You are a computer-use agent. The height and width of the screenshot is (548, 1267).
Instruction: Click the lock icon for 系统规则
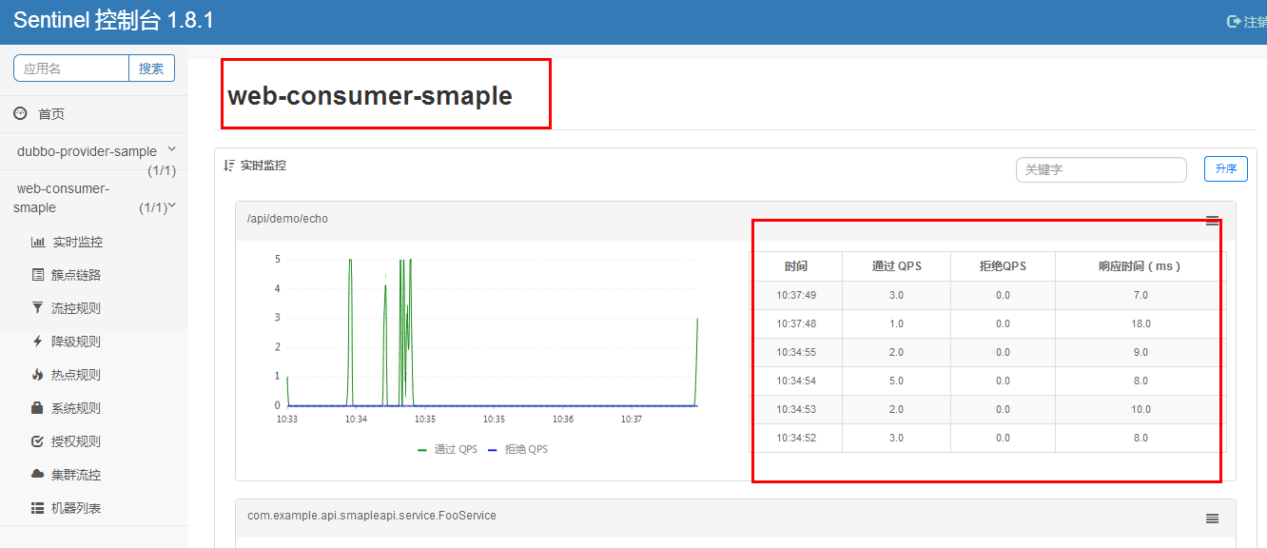coord(38,408)
